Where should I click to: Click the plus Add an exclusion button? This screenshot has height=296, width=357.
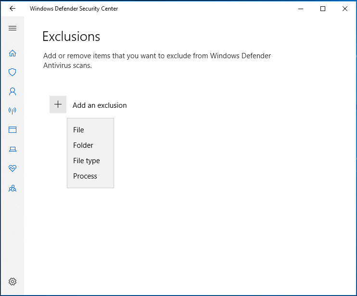(x=58, y=104)
